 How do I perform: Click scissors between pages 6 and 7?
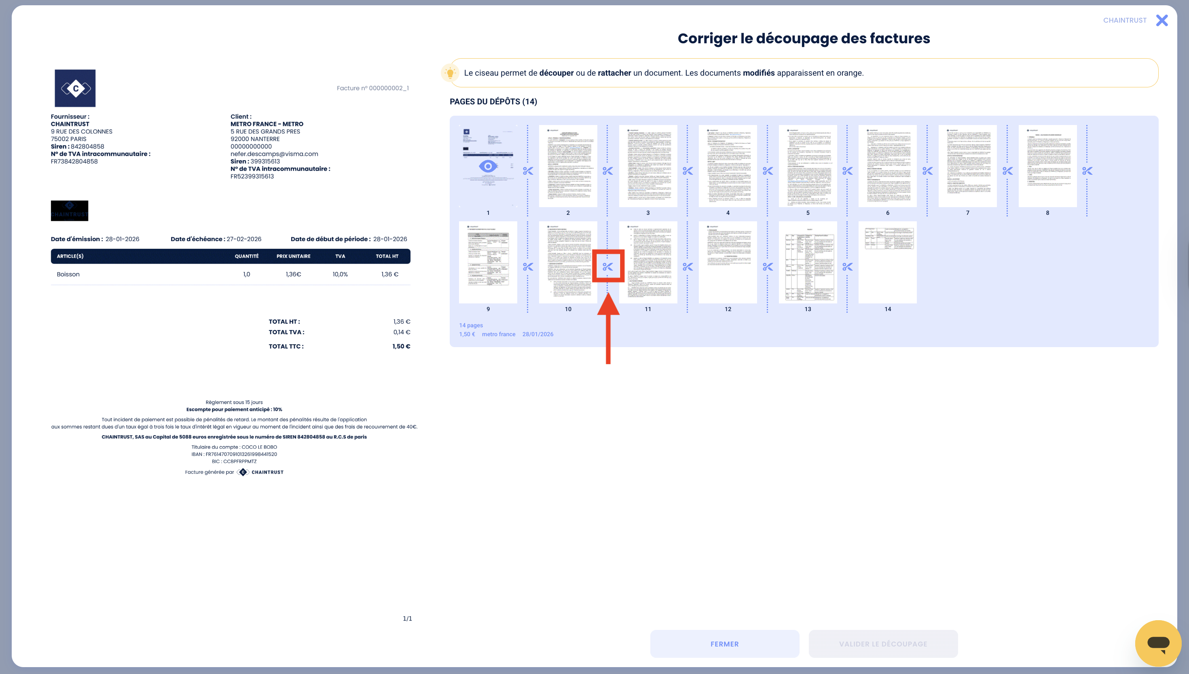927,171
